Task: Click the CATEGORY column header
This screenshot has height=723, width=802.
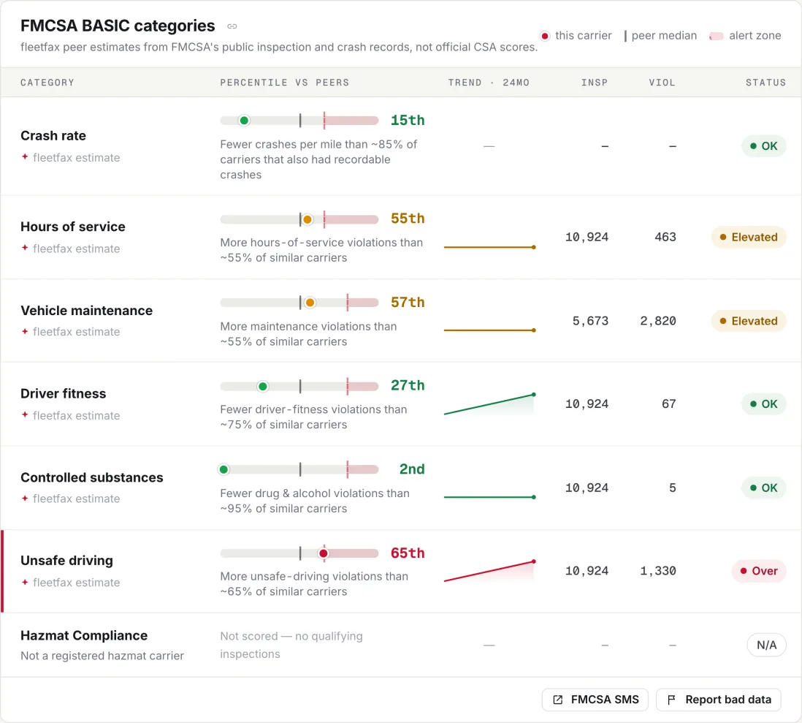Action: pos(47,83)
